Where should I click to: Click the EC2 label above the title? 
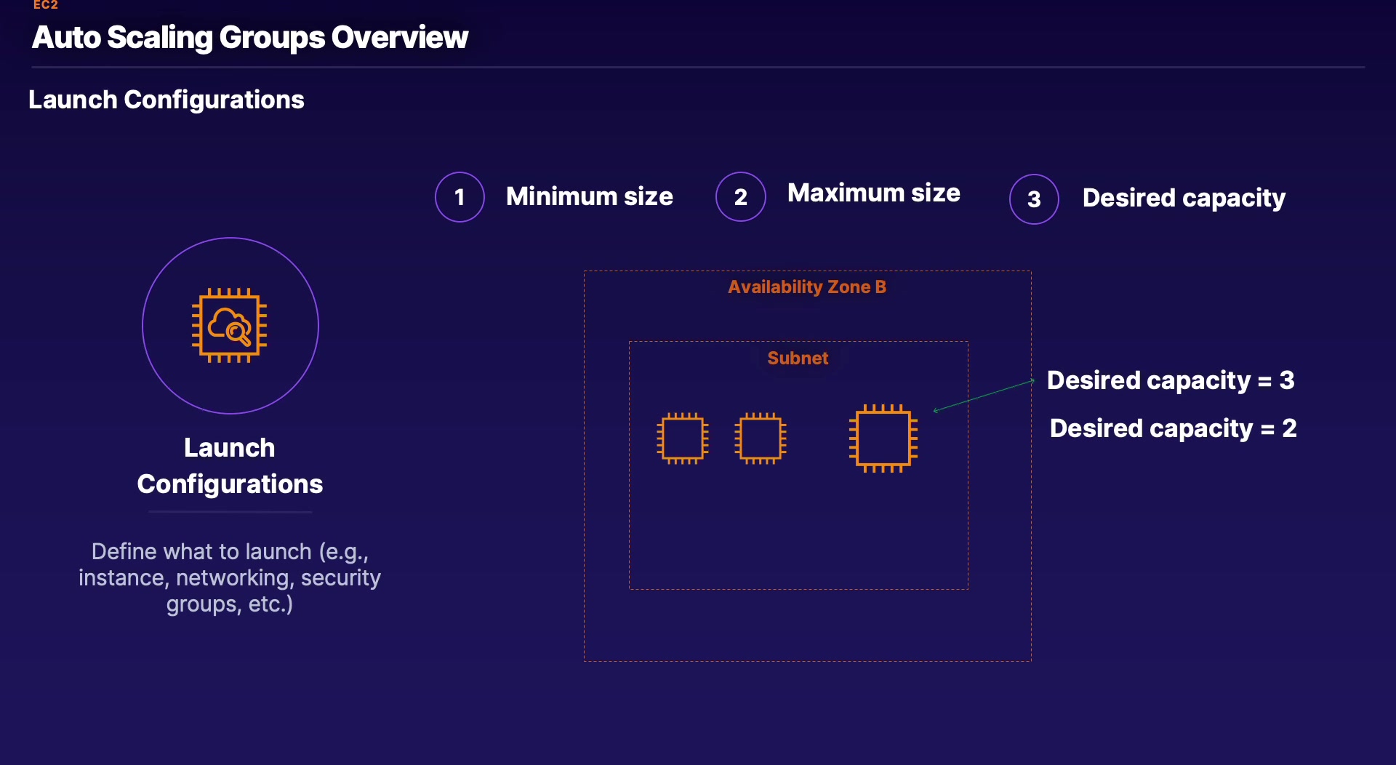45,5
